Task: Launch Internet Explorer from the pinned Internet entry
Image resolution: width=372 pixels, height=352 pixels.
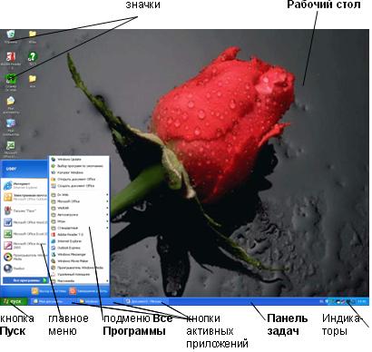Action: [x=25, y=185]
